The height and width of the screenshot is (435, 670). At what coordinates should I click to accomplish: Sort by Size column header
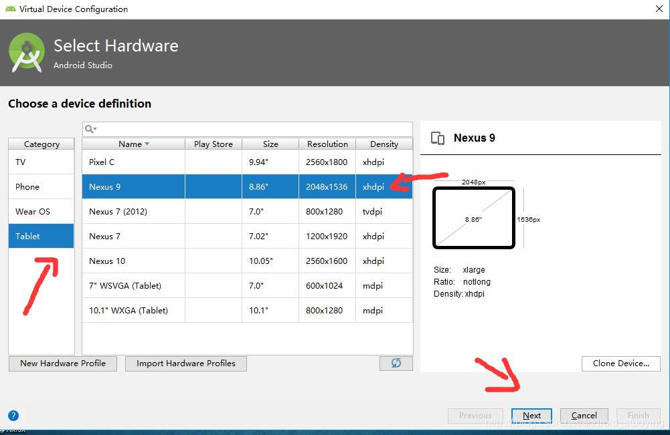270,144
